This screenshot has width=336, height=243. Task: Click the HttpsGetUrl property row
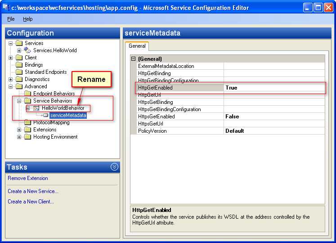tap(230, 124)
